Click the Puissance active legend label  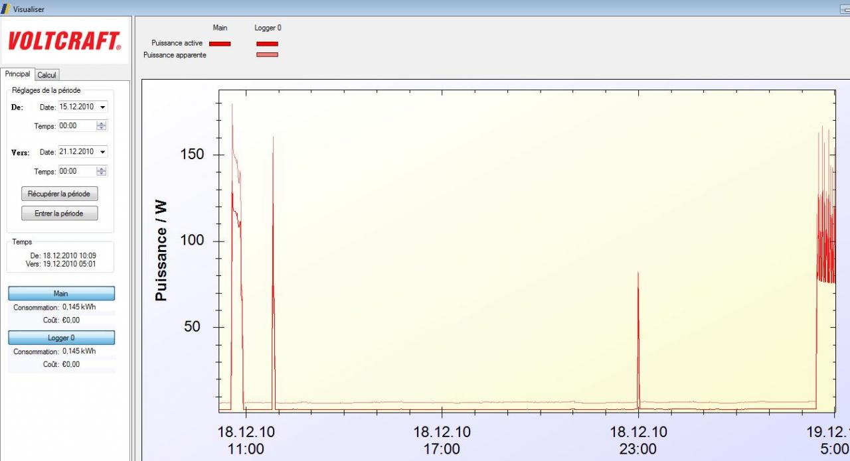[177, 43]
